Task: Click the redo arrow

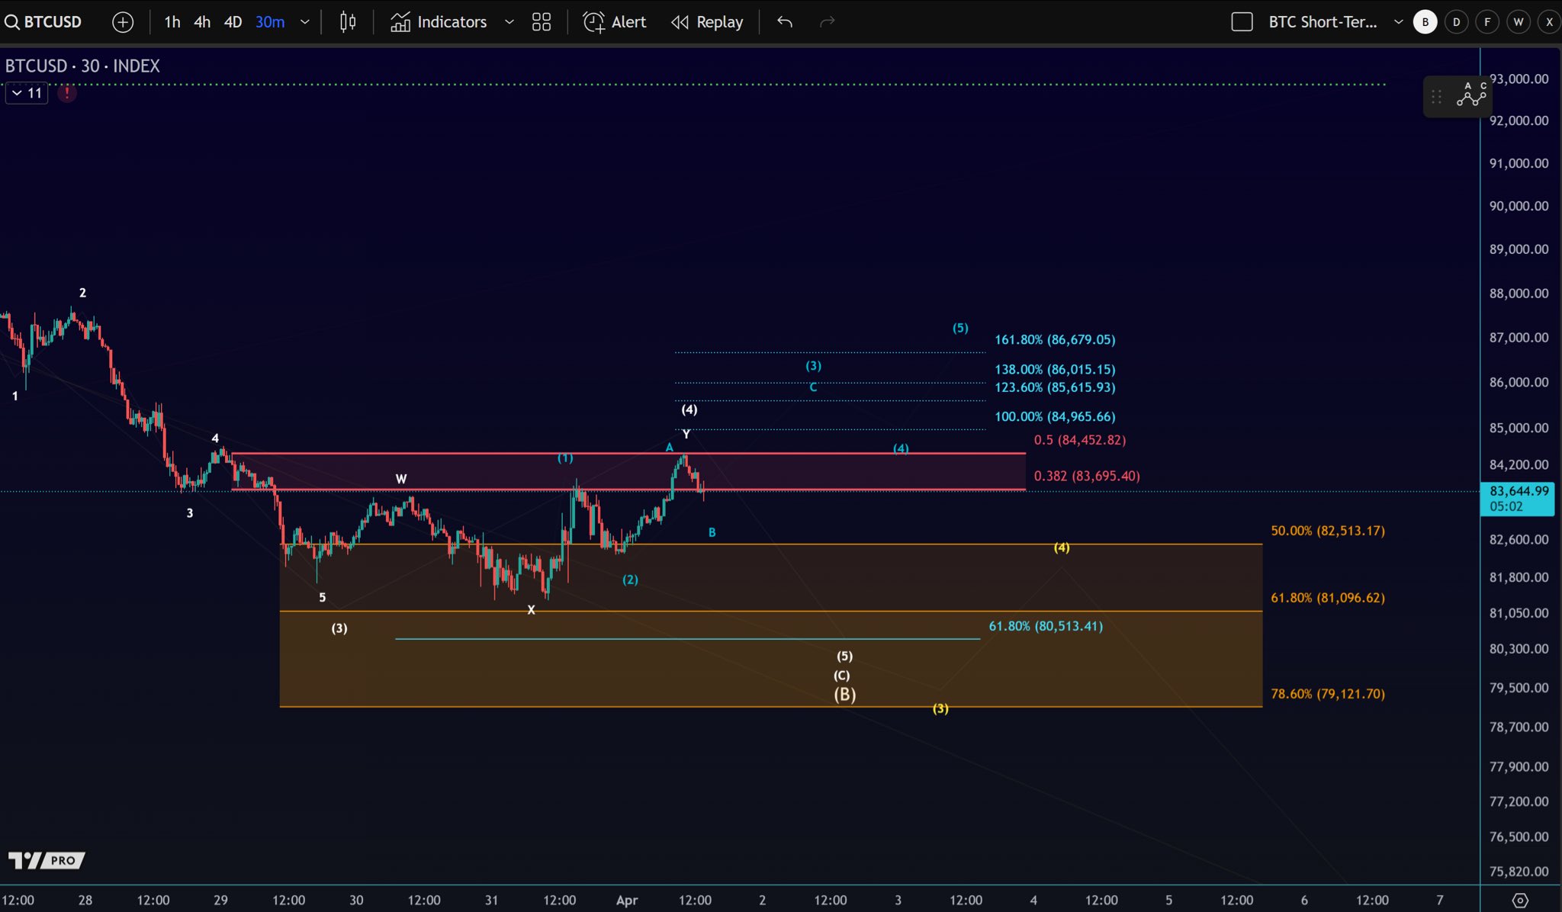Action: tap(828, 22)
